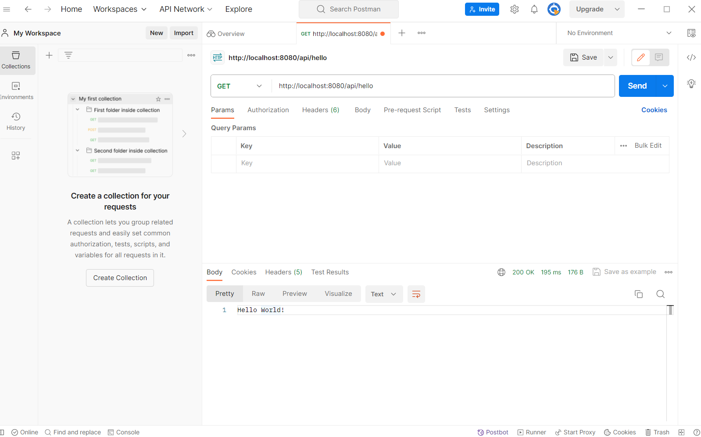Toggle the two-pane view icon in status bar
This screenshot has height=437, width=701.
(681, 432)
